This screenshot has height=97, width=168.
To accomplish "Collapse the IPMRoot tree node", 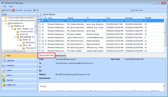I will pos(9,26).
